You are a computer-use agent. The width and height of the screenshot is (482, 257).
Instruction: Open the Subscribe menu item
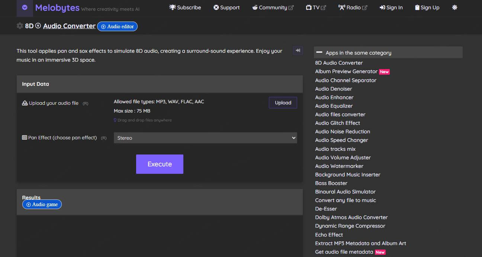click(185, 7)
